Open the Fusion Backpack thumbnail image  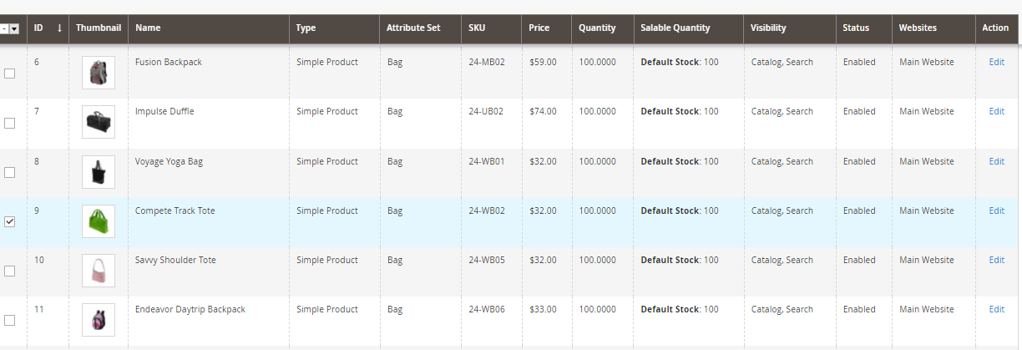pos(99,74)
